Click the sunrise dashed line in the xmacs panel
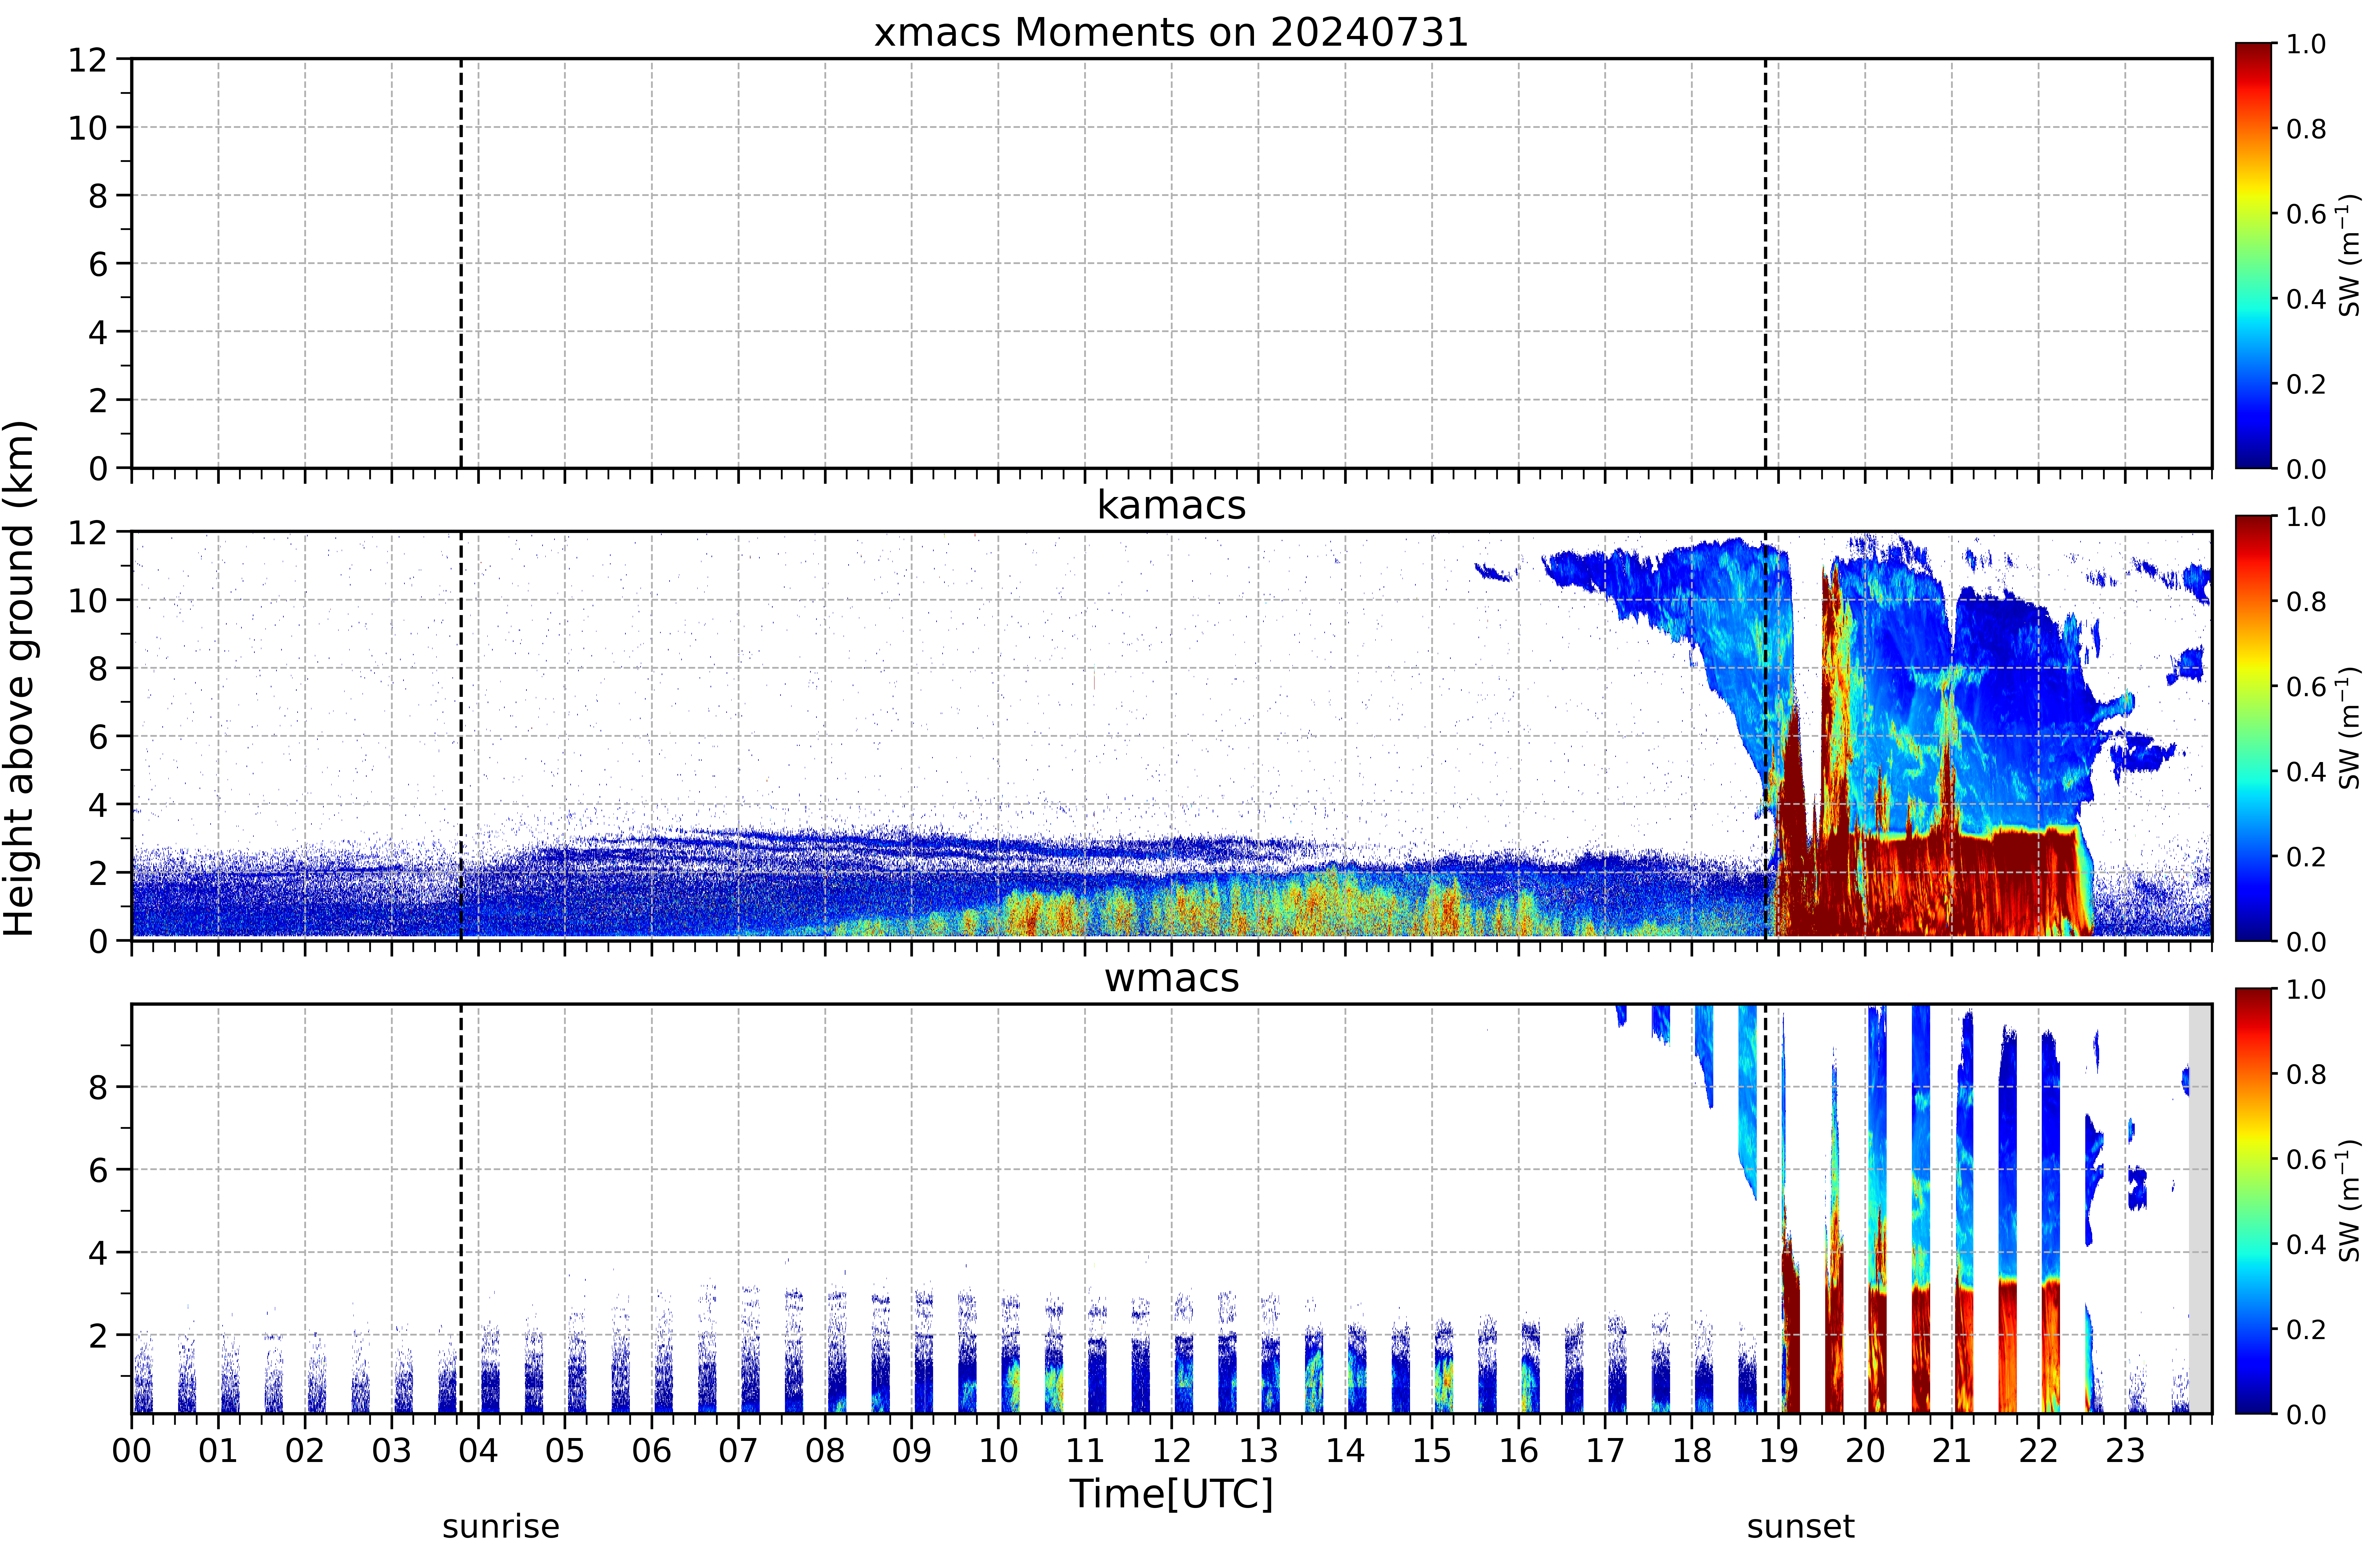2380x1560 pixels. (x=461, y=263)
